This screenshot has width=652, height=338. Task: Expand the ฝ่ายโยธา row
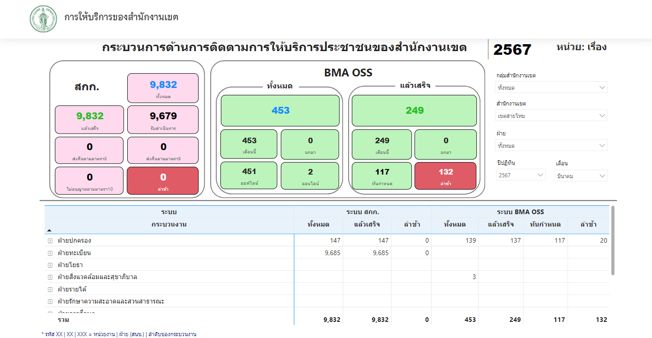coord(50,265)
